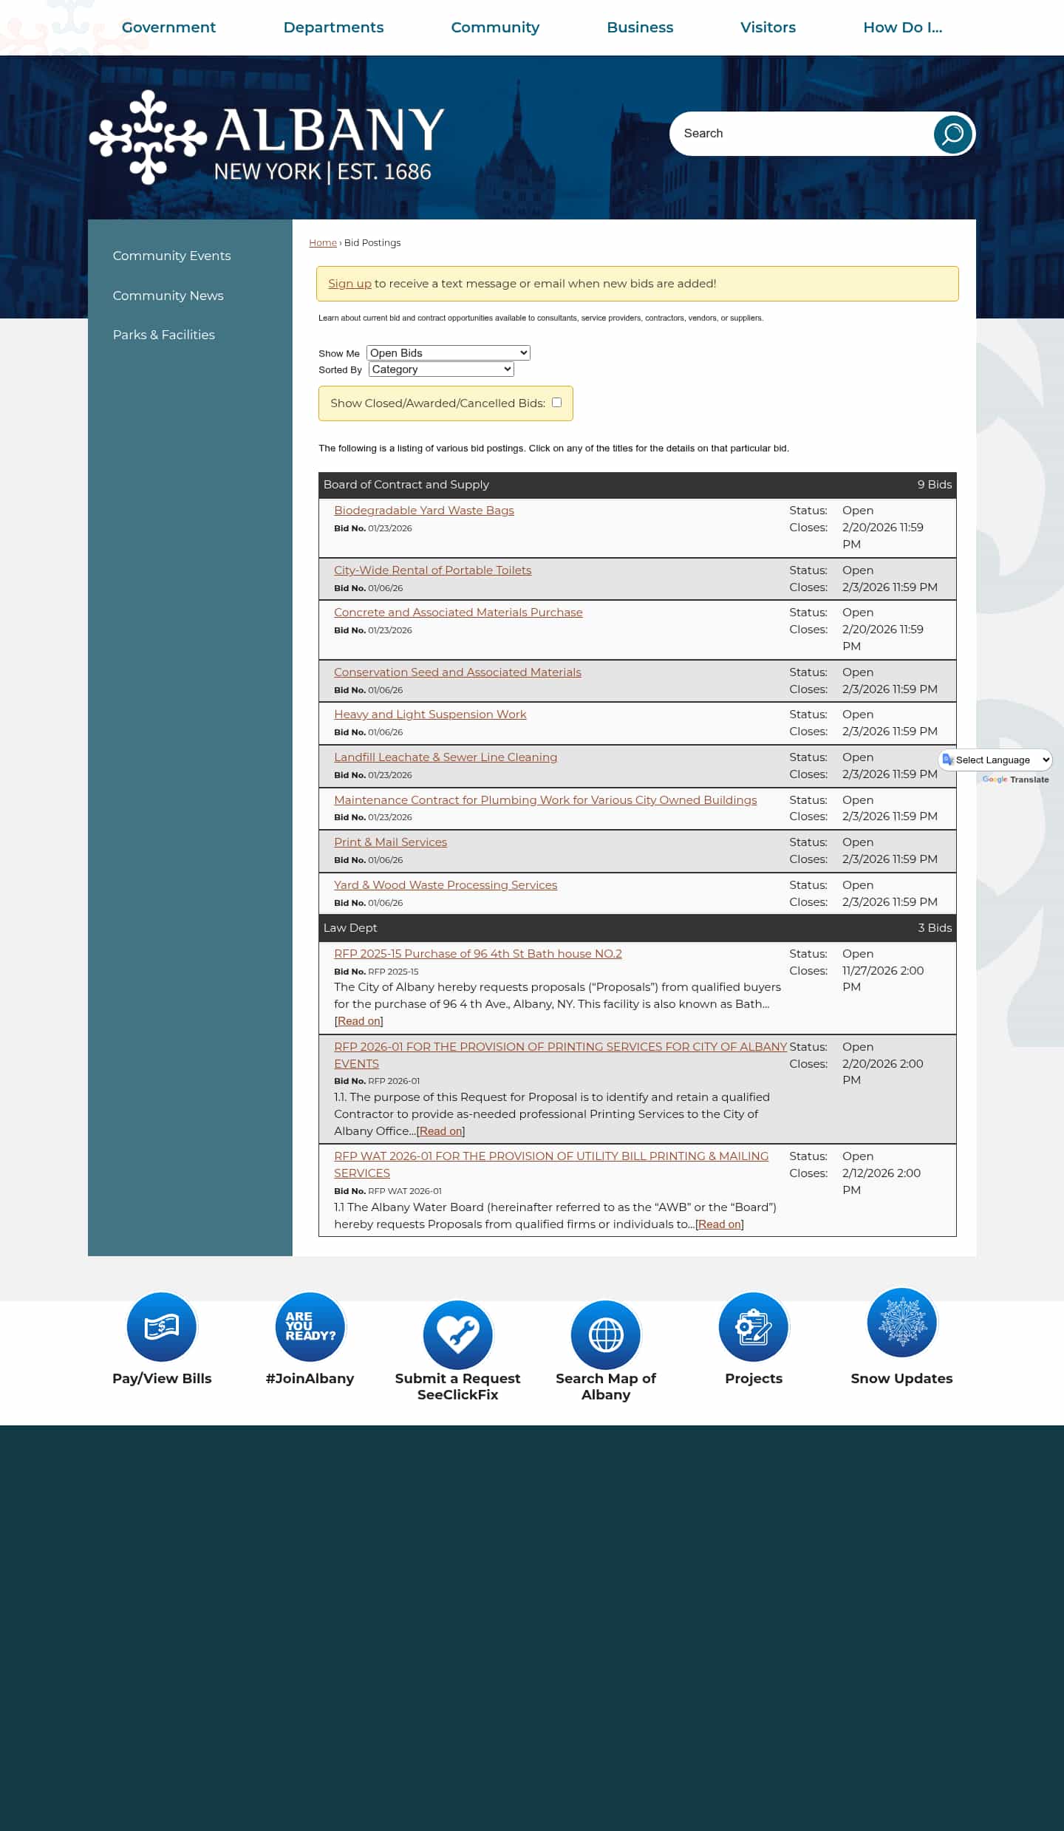Screen dimensions: 1064x1831
Task: Click the Sign up link for bid notifications
Action: click(x=349, y=284)
